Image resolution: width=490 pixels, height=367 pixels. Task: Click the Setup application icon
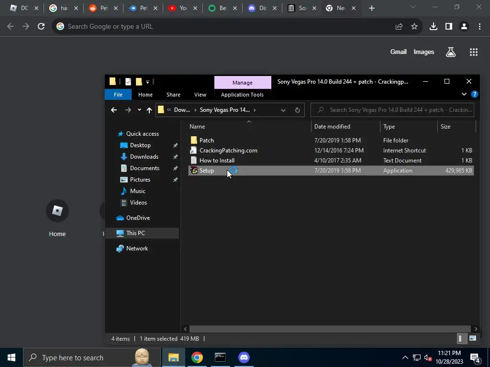(194, 171)
